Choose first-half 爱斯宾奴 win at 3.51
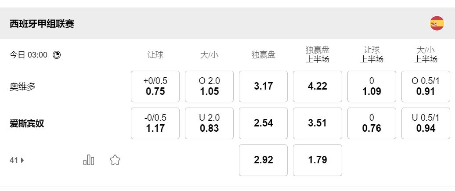This screenshot has width=455, height=191. point(317,123)
